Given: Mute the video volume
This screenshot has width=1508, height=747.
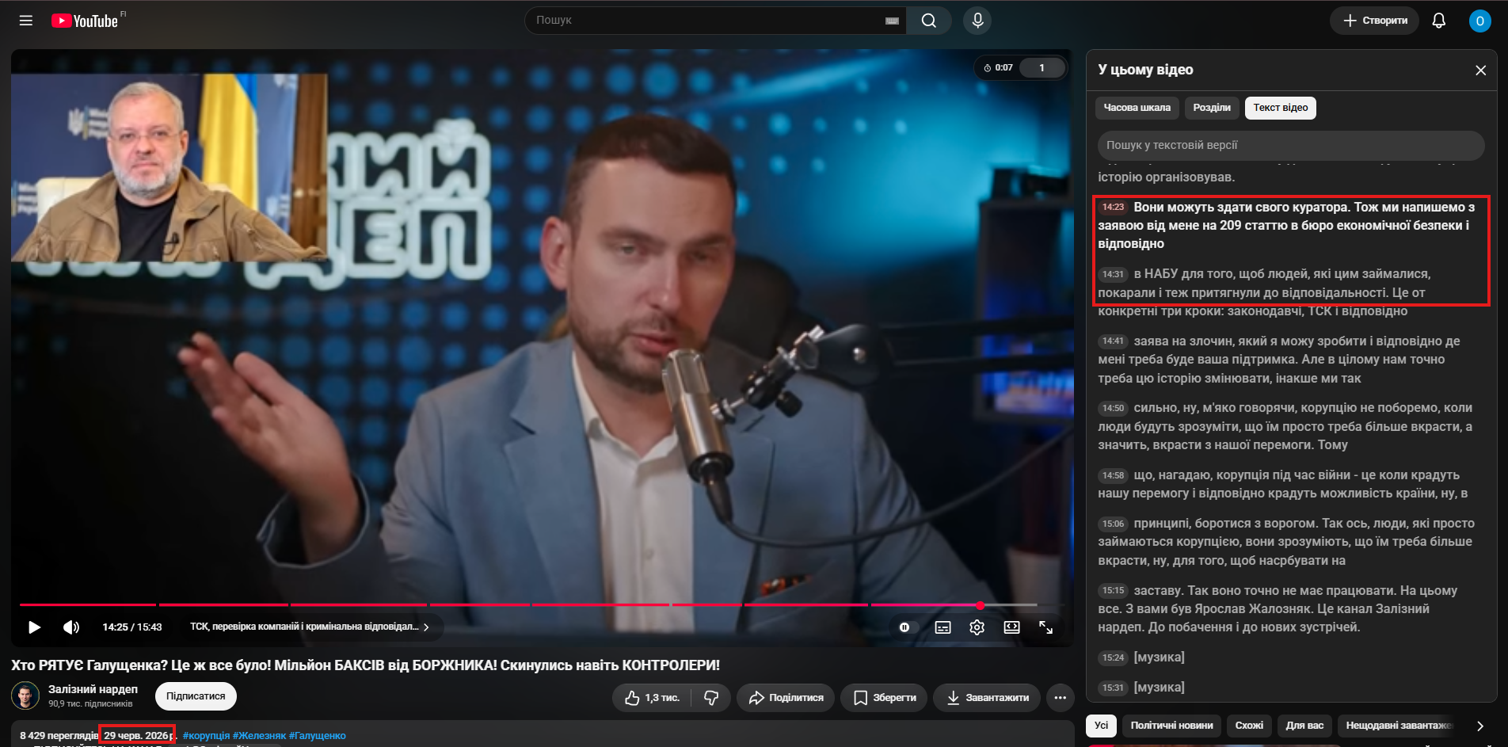Looking at the screenshot, I should click(x=71, y=627).
